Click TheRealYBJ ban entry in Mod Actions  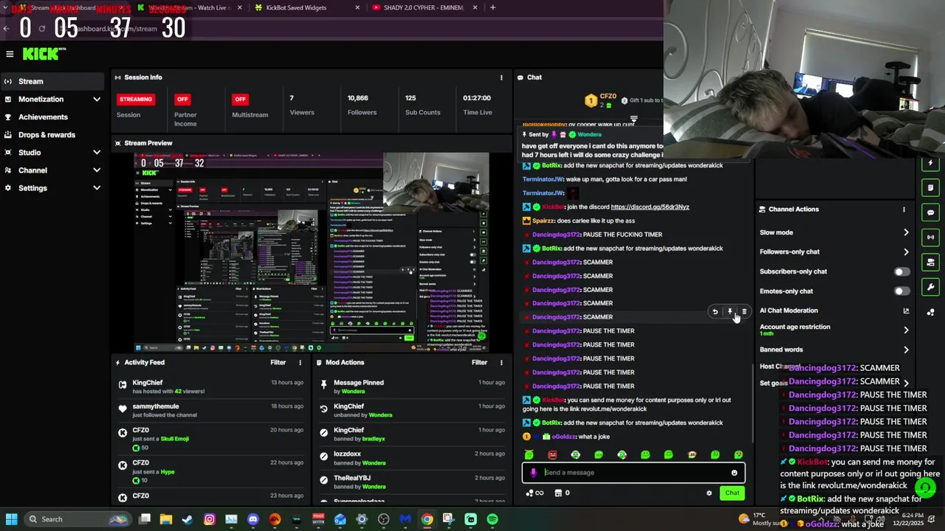pos(411,482)
